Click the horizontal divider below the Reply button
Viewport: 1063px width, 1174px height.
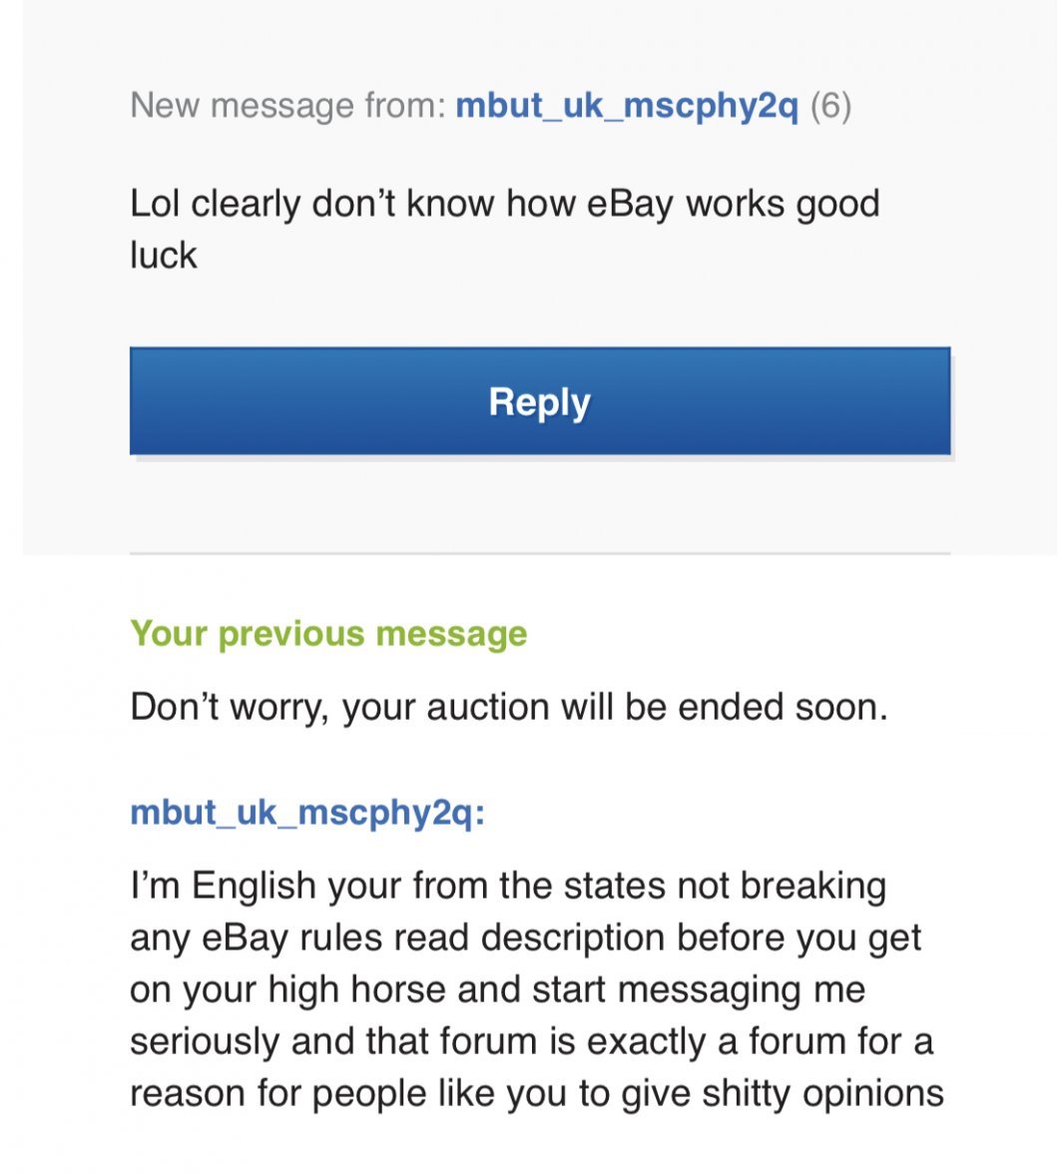pyautogui.click(x=539, y=553)
